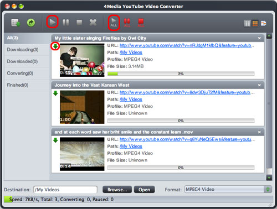Select the Converting(0) category
Image resolution: width=277 pixels, height=209 pixels.
click(x=27, y=74)
